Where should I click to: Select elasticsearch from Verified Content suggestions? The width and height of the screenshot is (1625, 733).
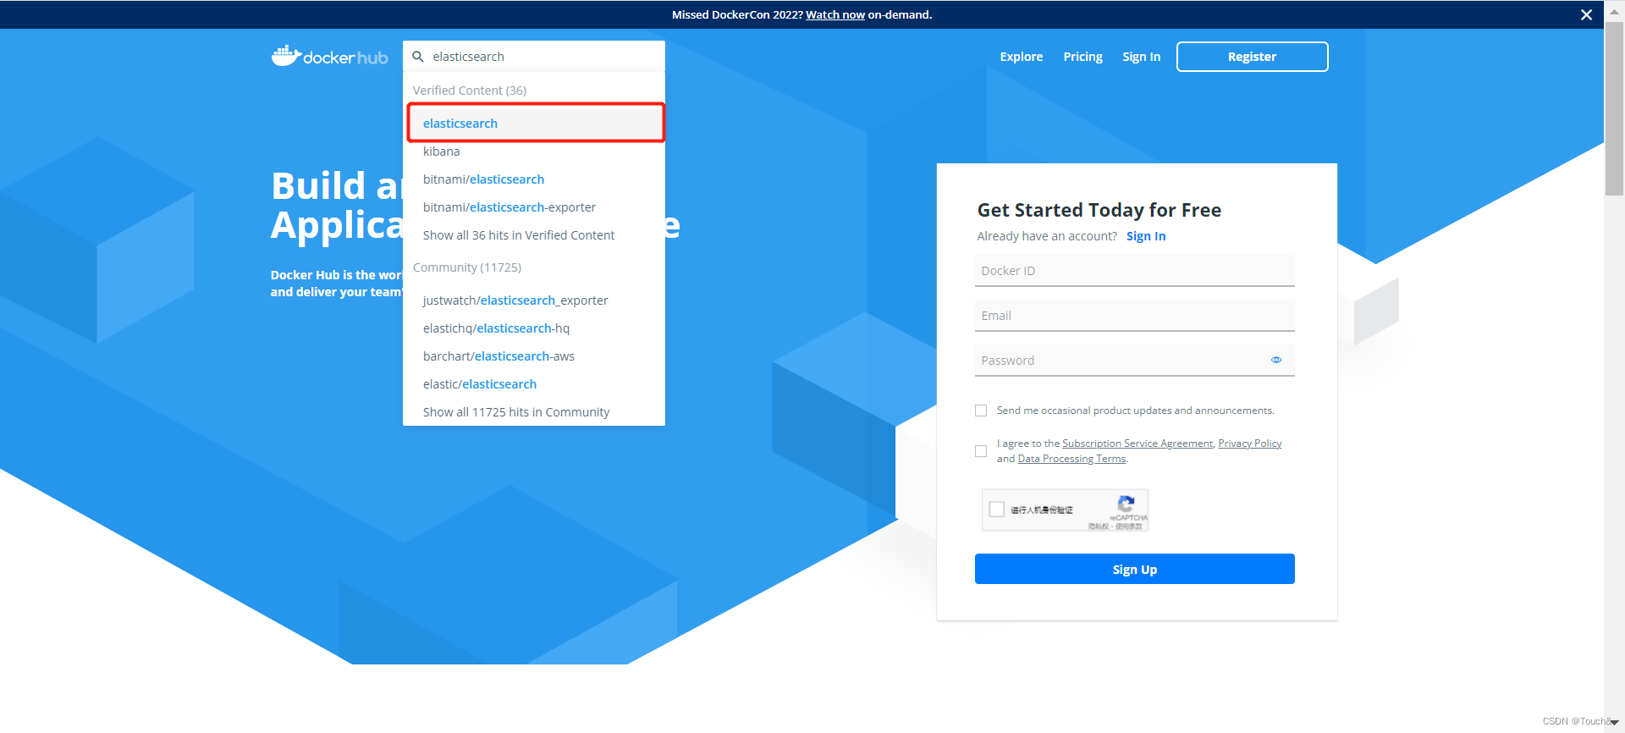(536, 124)
